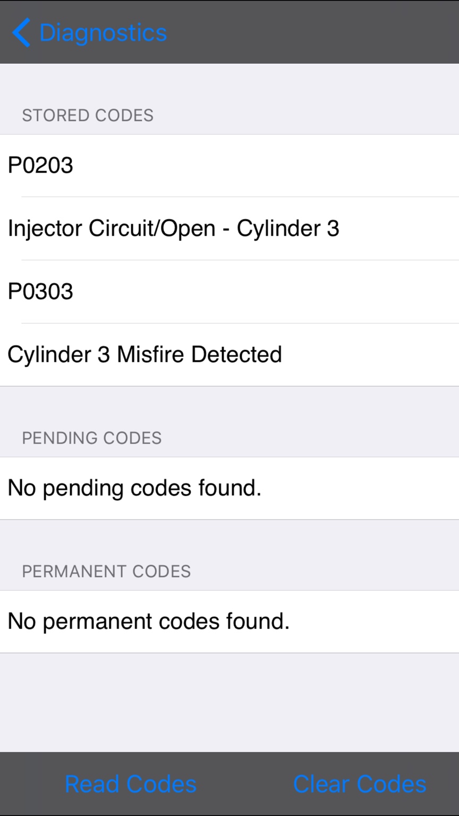Screen dimensions: 459x816
Task: Tap the Permanent Codes section header
Action: (106, 571)
